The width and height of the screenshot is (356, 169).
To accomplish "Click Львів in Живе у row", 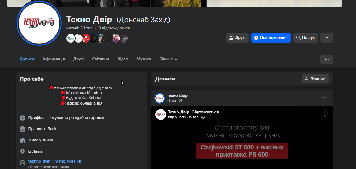I will pyautogui.click(x=48, y=140).
